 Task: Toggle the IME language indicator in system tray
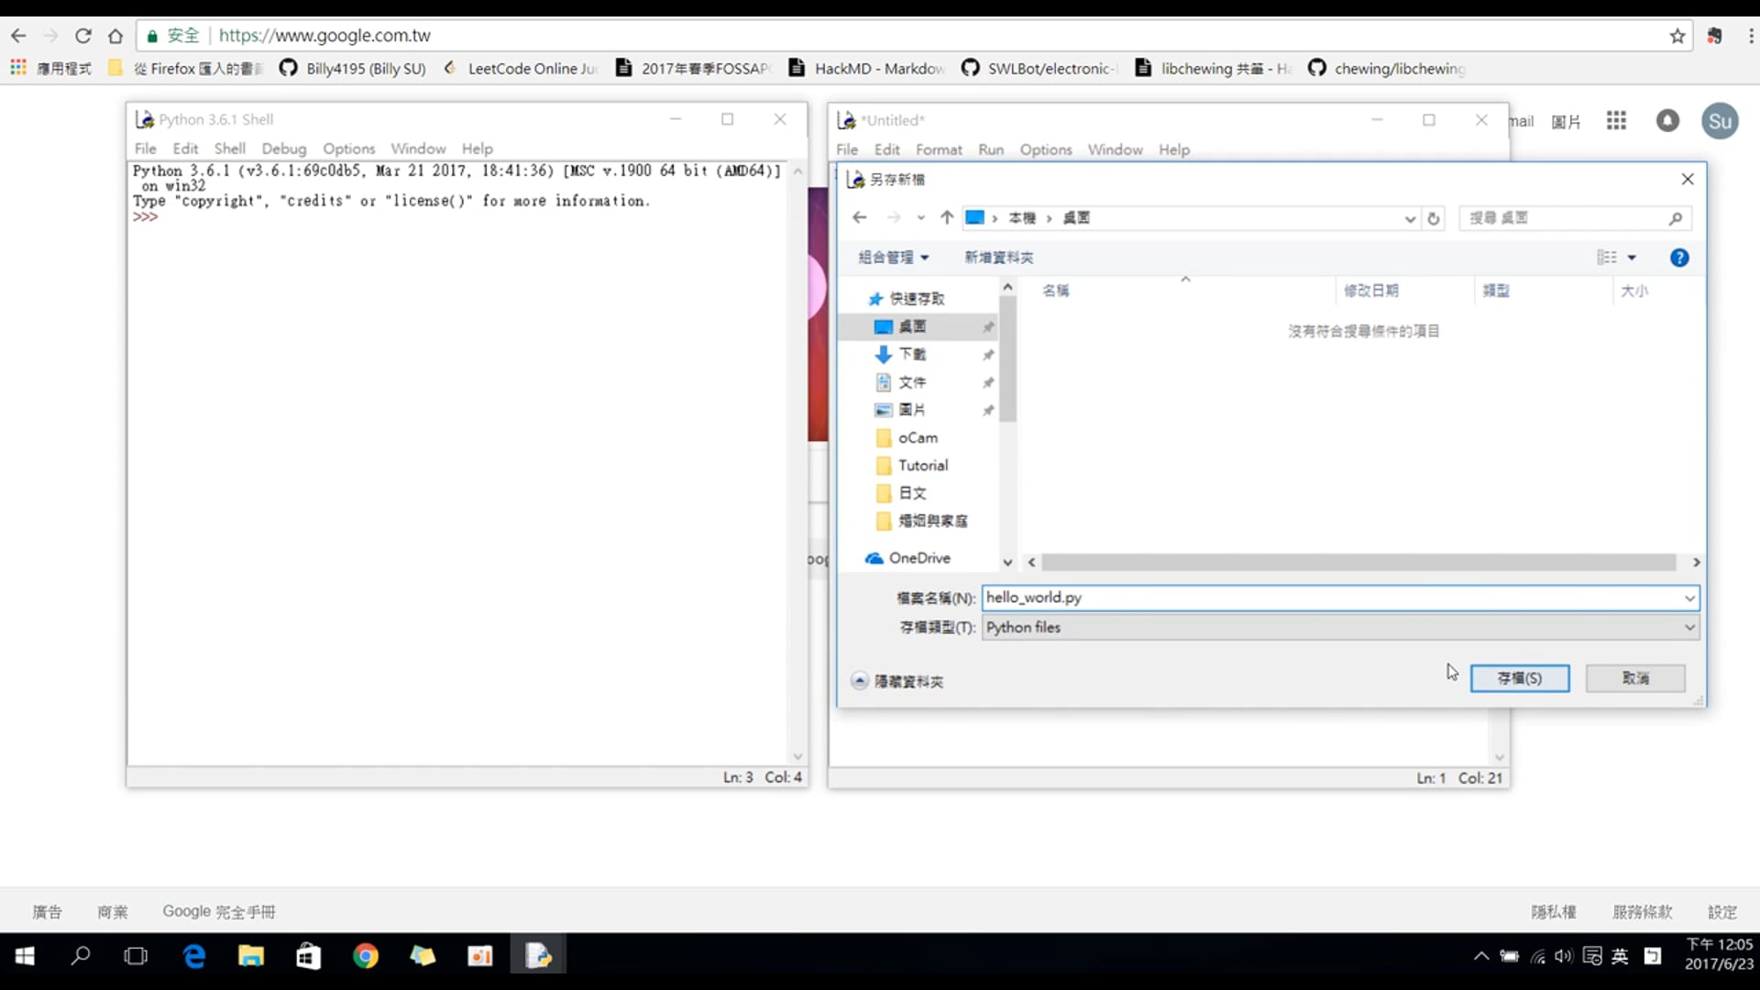1620,956
